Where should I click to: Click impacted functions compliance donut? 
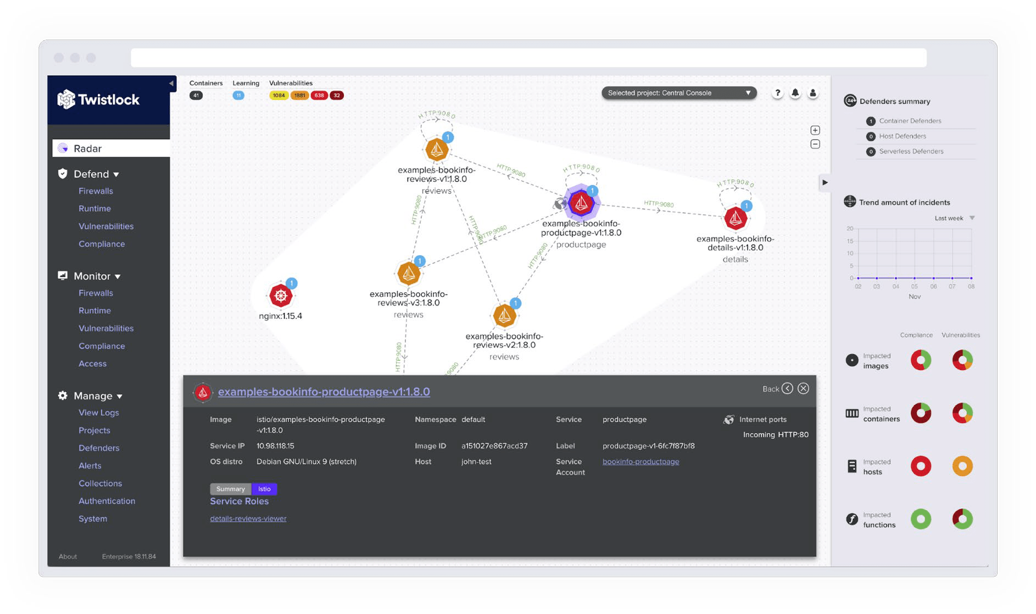[x=921, y=519]
